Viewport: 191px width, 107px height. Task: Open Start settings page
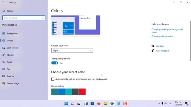point(9,69)
